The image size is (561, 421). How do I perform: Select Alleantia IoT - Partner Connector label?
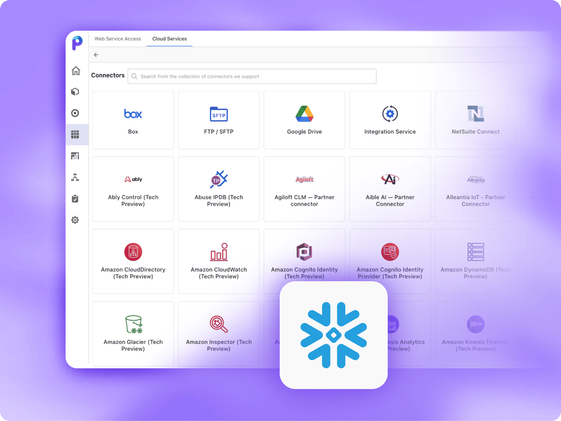[476, 200]
